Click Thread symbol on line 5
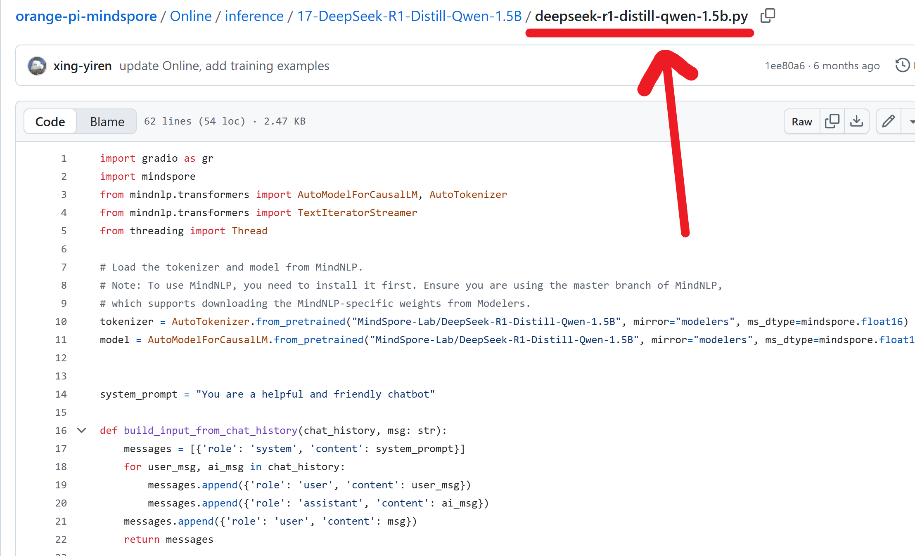The height and width of the screenshot is (556, 915). pyautogui.click(x=249, y=231)
